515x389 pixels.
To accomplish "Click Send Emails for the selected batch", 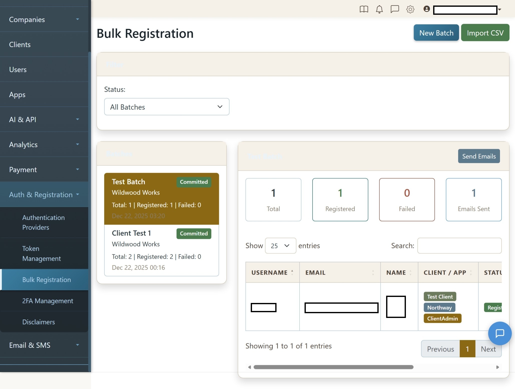I will click(x=478, y=156).
